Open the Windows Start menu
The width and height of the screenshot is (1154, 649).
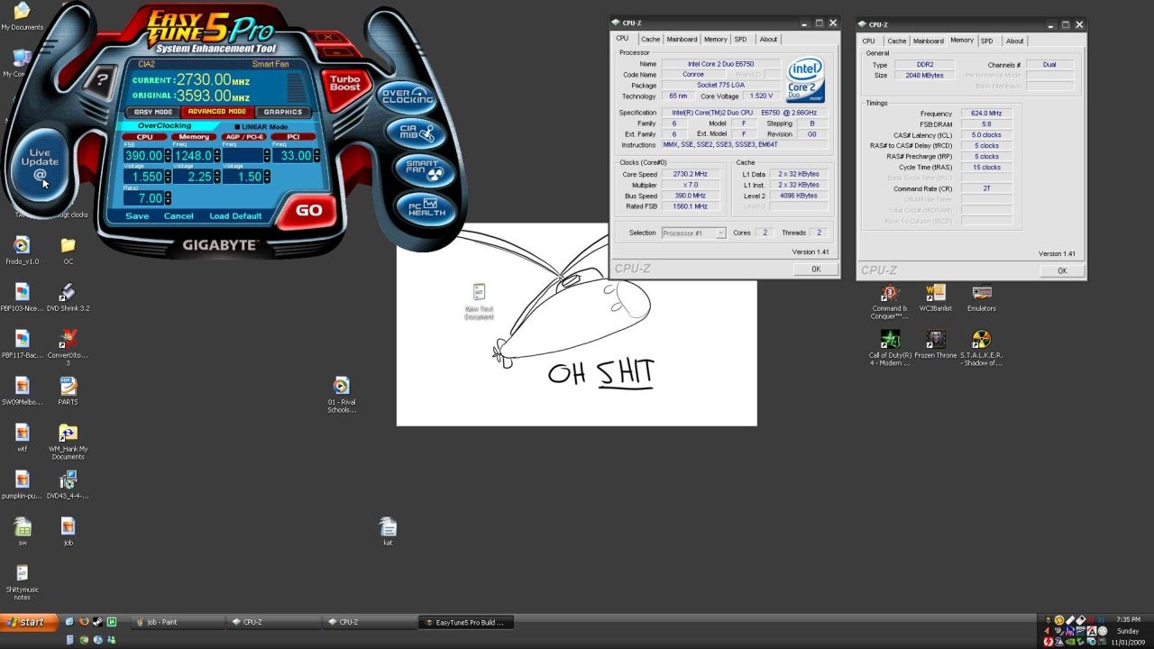pyautogui.click(x=27, y=622)
